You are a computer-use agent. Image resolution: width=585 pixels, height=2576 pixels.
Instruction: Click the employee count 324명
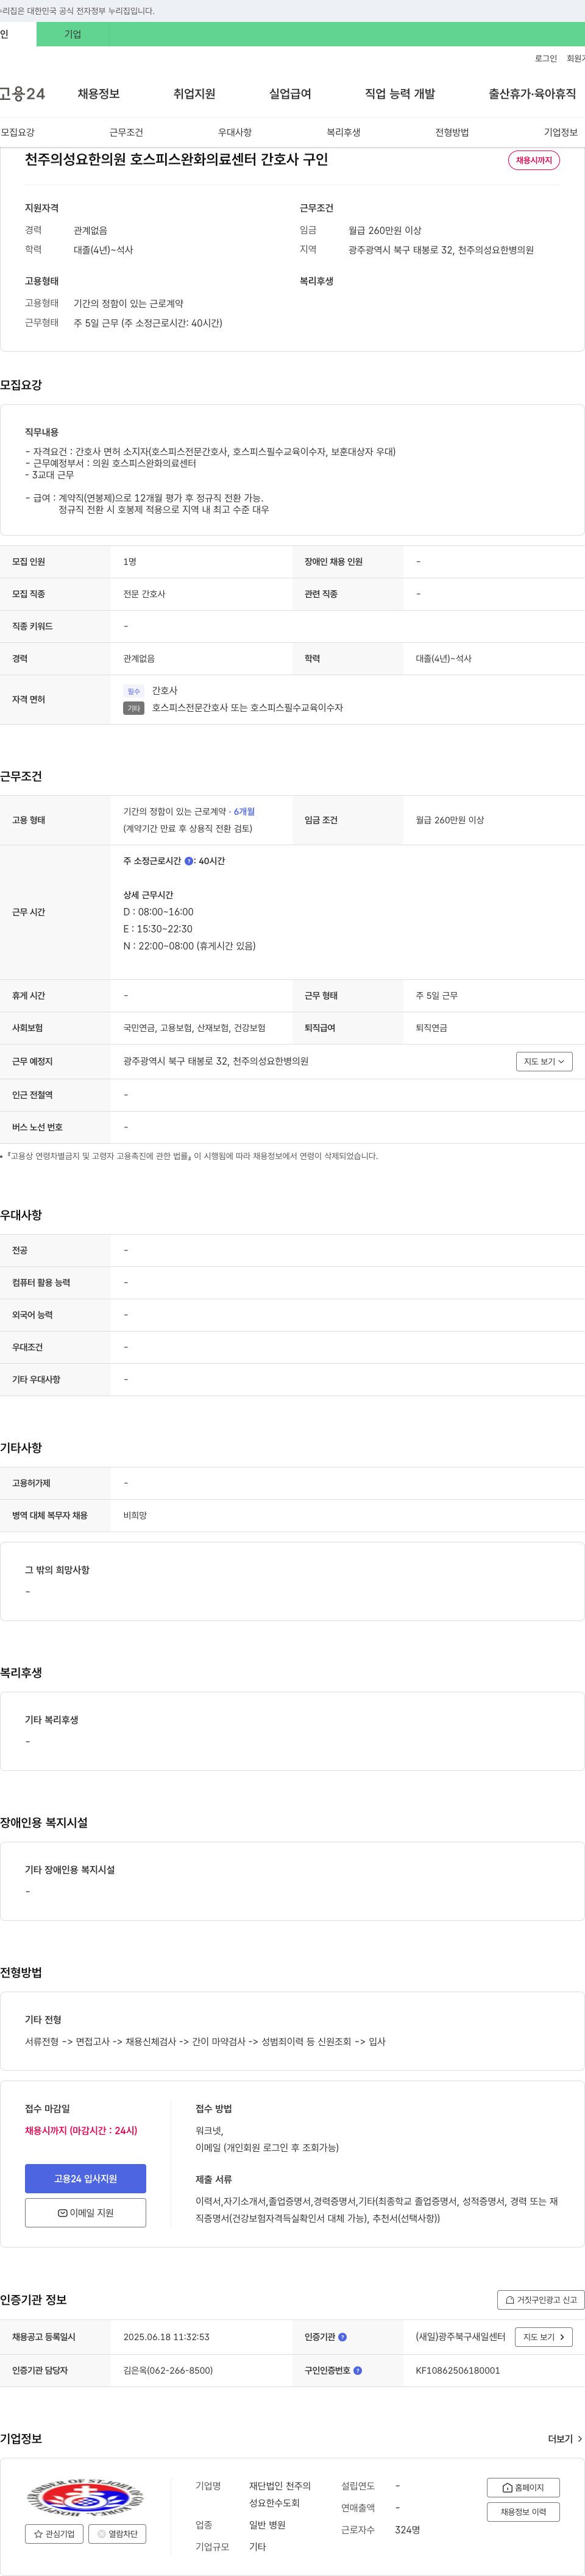(407, 2529)
